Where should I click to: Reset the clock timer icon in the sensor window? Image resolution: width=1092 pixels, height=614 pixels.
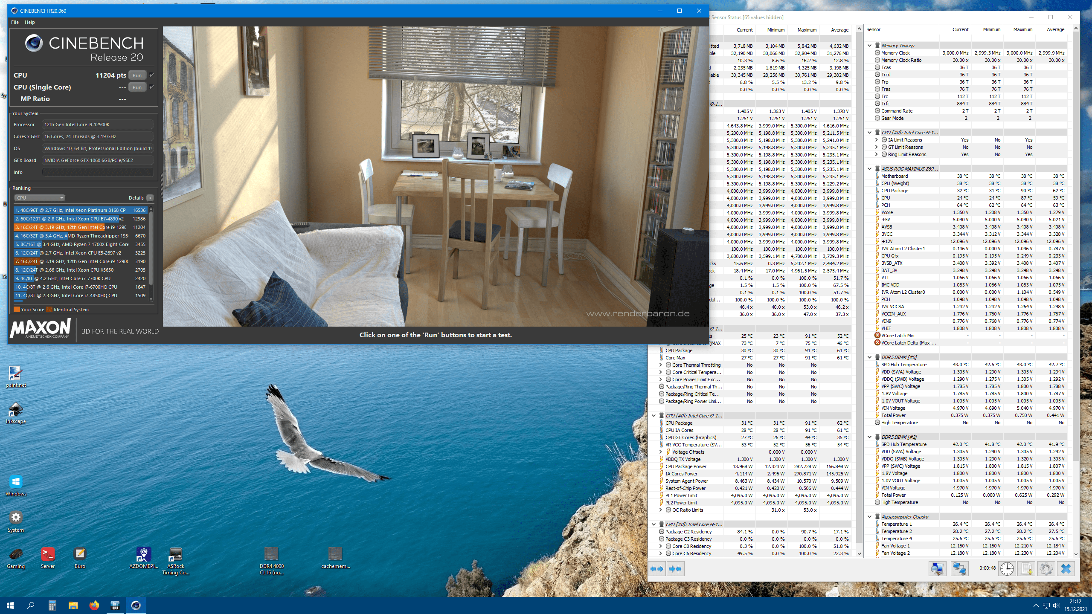(x=1007, y=569)
